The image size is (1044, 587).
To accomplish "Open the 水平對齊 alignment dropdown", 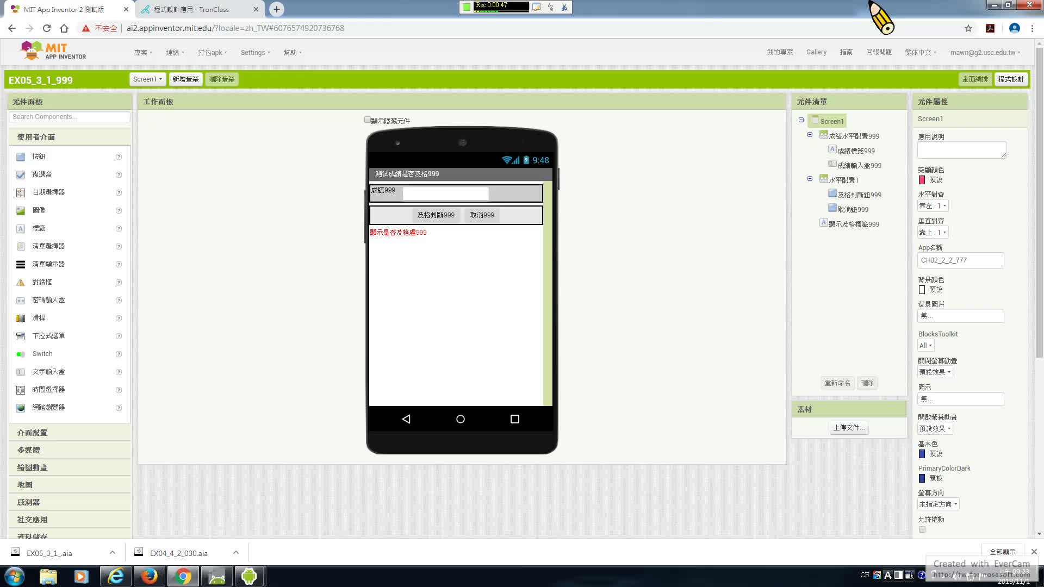I will coord(933,206).
